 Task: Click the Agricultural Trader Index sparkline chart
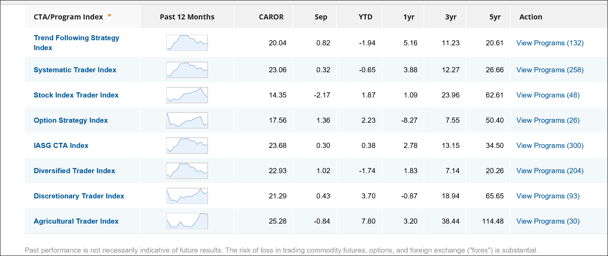coord(187,221)
